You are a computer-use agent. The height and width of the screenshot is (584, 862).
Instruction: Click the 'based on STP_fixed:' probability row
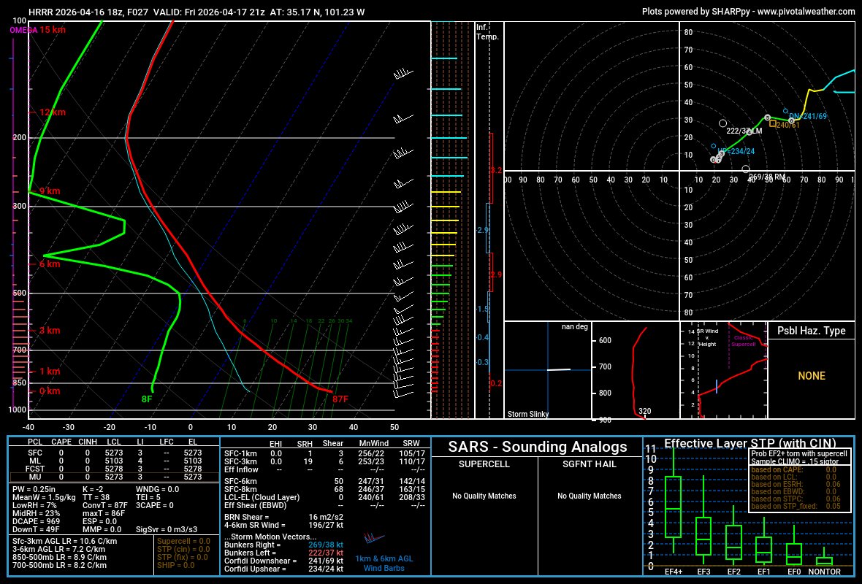click(x=796, y=506)
